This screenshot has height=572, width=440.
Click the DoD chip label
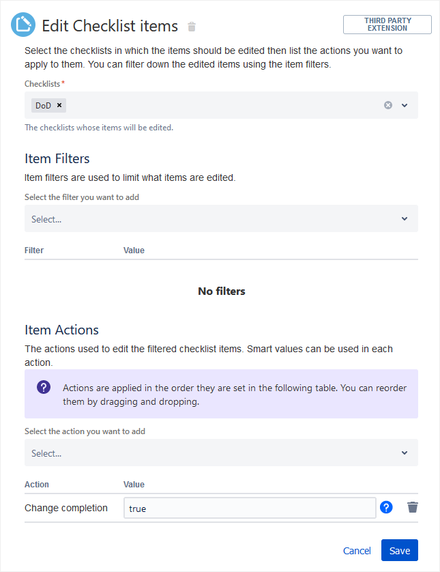pos(43,106)
